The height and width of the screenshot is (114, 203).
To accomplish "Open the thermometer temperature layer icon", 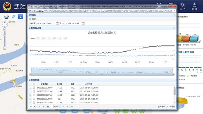I will coord(21,17).
